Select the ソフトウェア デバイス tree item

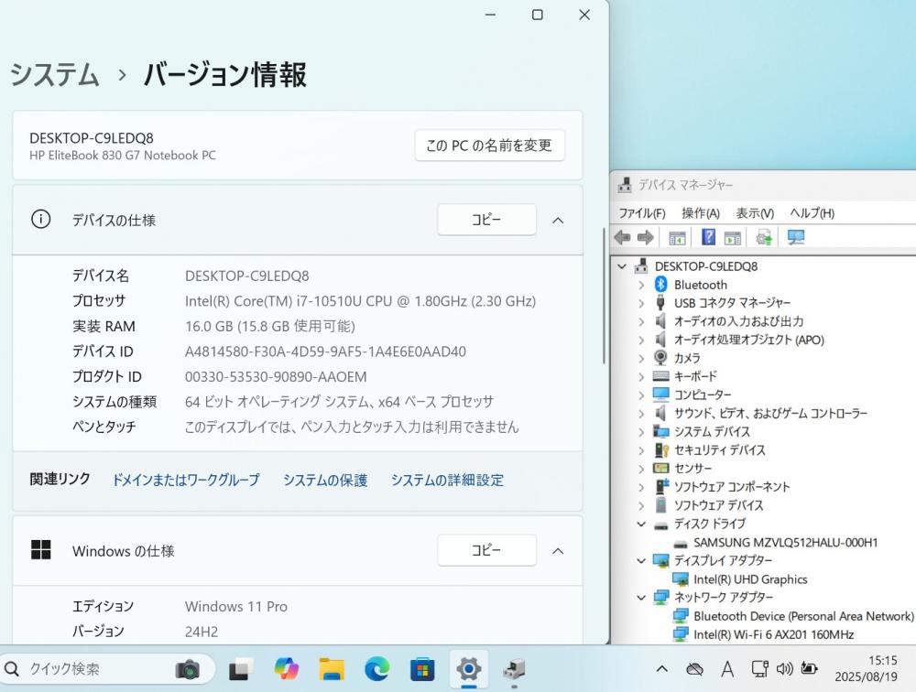pyautogui.click(x=718, y=505)
